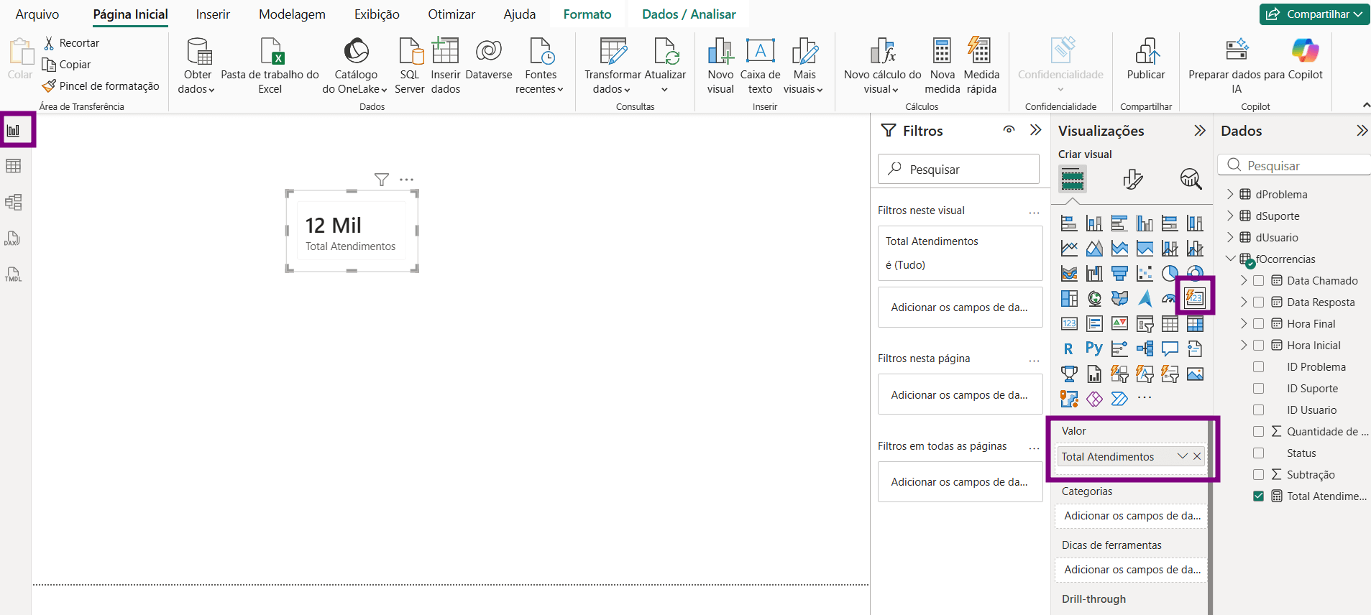Screen dimensions: 1371x615
Task: Click the SQL Server source icon
Action: click(x=410, y=52)
